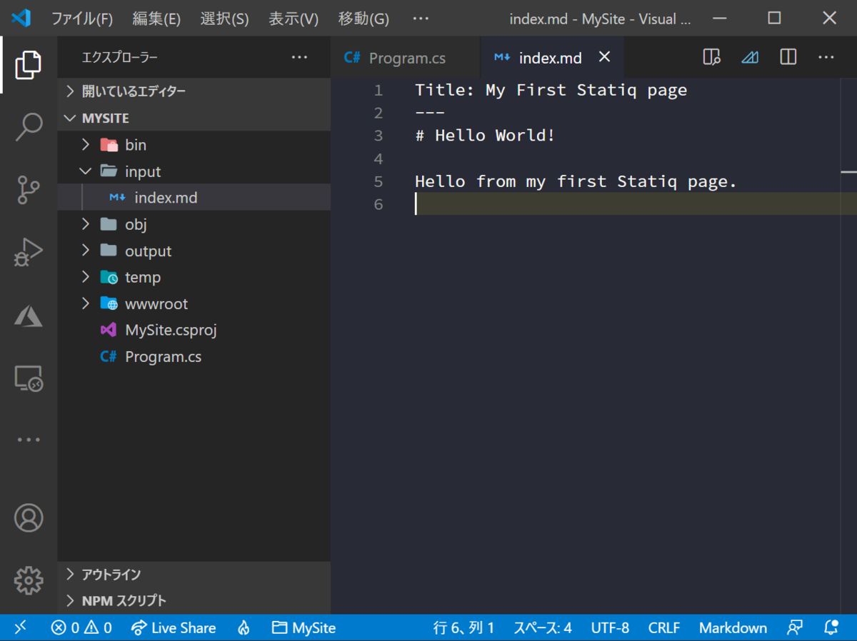Show additional views ellipsis in activity bar
This screenshot has width=857, height=641.
(x=29, y=440)
